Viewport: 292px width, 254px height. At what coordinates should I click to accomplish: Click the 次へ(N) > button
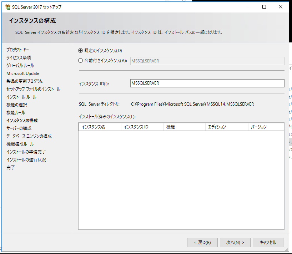235,243
